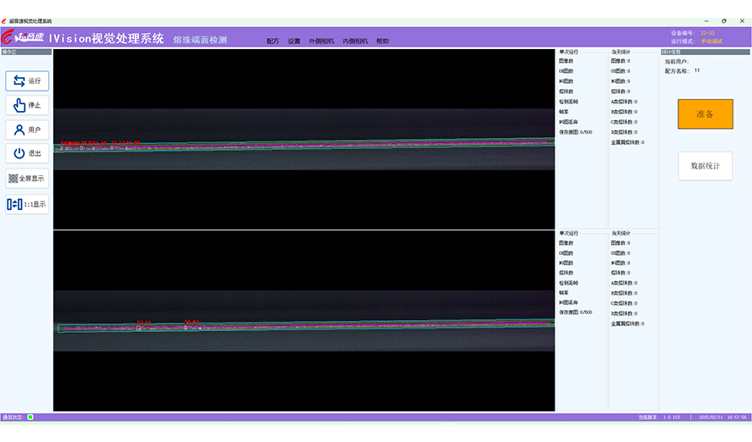Click the 数据统计 (Data Statistics) button
This screenshot has height=442, width=752.
[x=705, y=166]
